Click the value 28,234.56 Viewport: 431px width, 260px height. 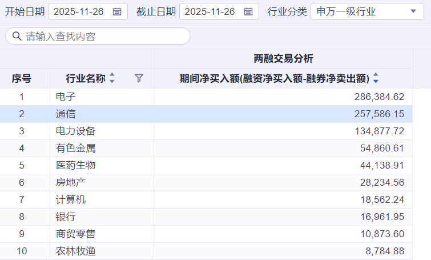(382, 182)
